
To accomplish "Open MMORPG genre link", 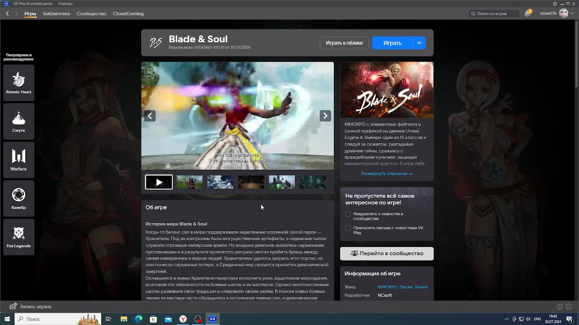I will pos(388,287).
